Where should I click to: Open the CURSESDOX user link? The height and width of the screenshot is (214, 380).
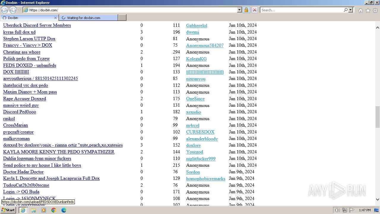200,132
